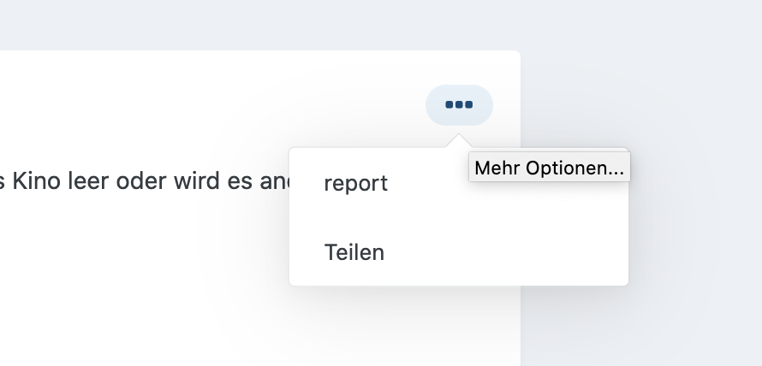Choose Teilen from the popup menu
The image size is (762, 366).
459,252
